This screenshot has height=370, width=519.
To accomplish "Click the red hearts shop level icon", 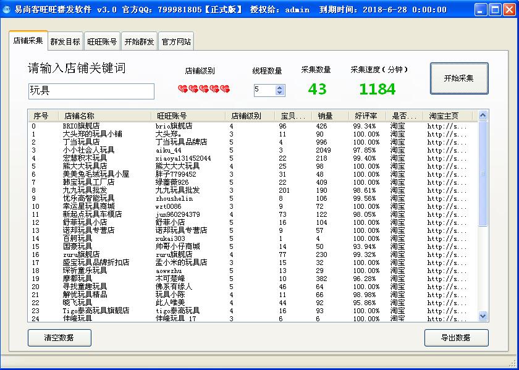I will (x=203, y=90).
